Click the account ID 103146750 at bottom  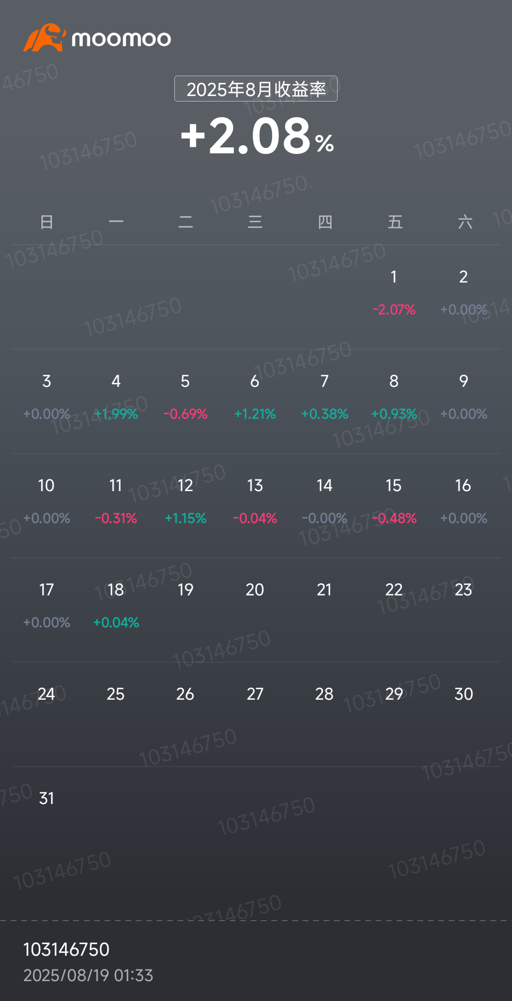[66, 949]
